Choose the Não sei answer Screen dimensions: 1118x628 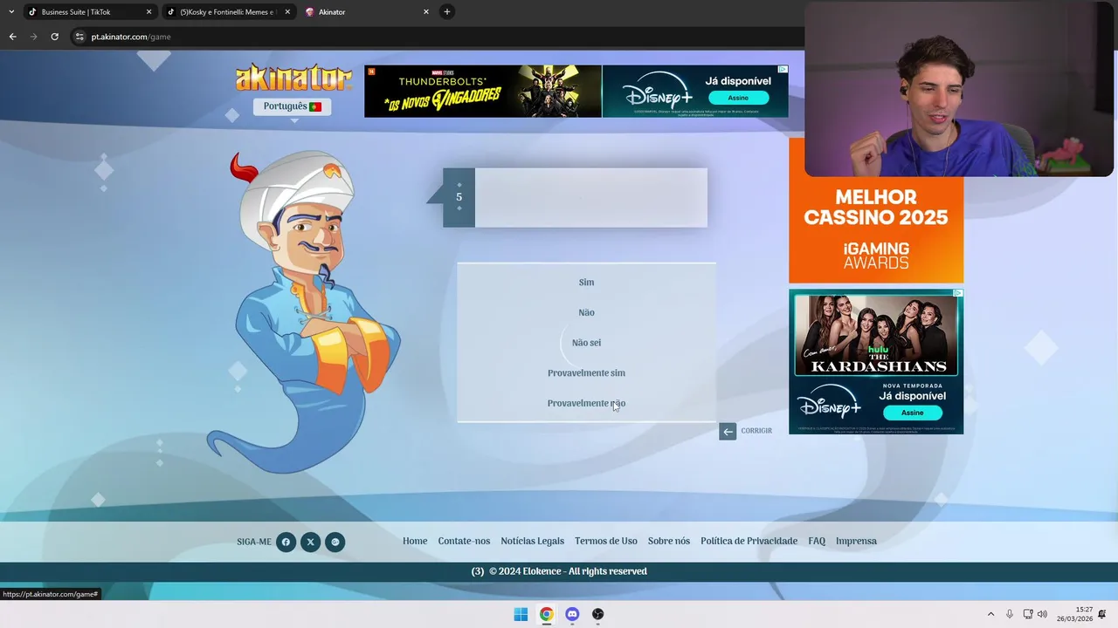click(586, 343)
